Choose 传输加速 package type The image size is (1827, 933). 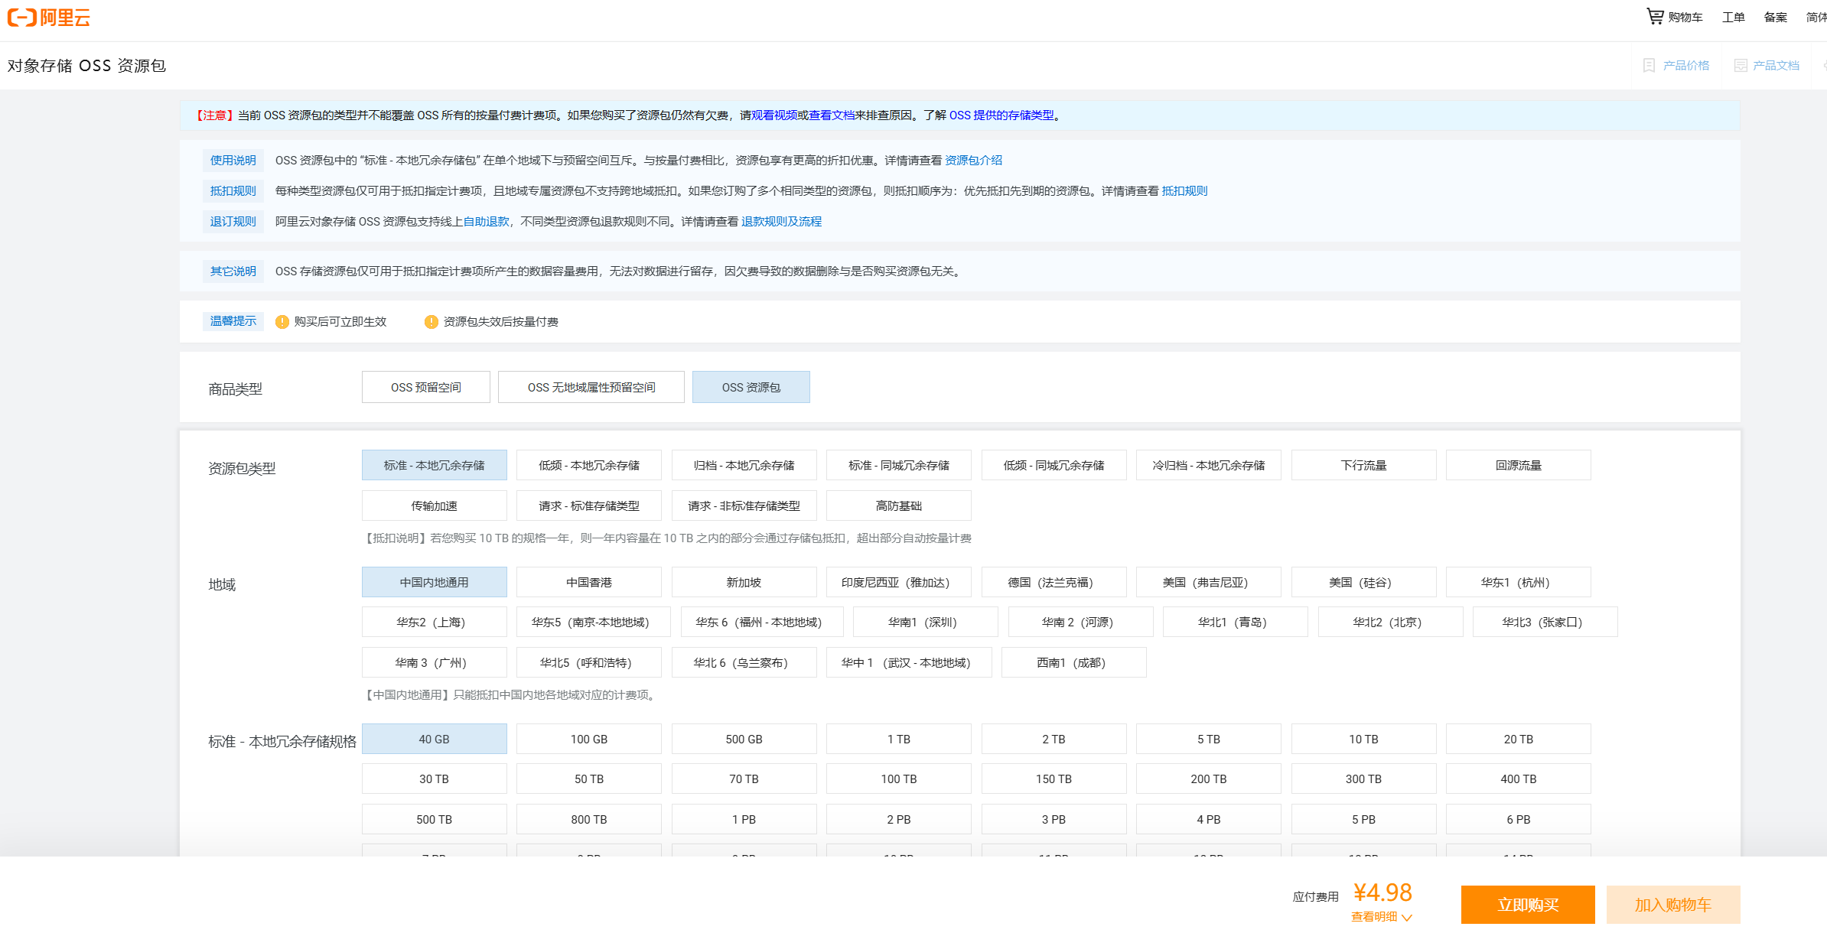(435, 506)
